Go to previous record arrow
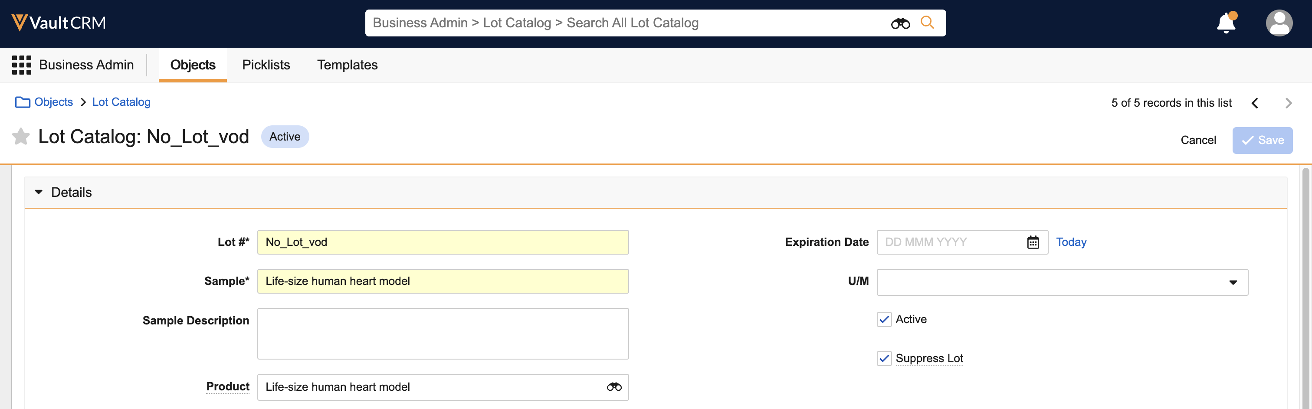1312x409 pixels. coord(1255,103)
